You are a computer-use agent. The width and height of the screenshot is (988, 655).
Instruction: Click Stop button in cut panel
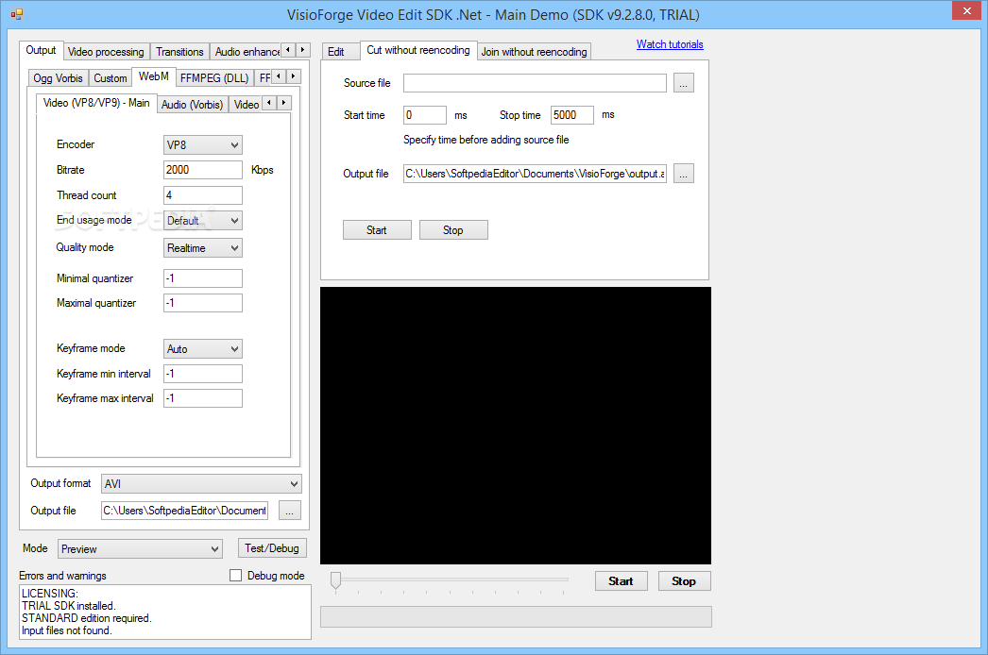[x=453, y=230]
